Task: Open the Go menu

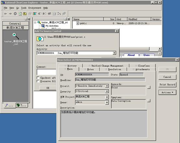Action: 18,8
